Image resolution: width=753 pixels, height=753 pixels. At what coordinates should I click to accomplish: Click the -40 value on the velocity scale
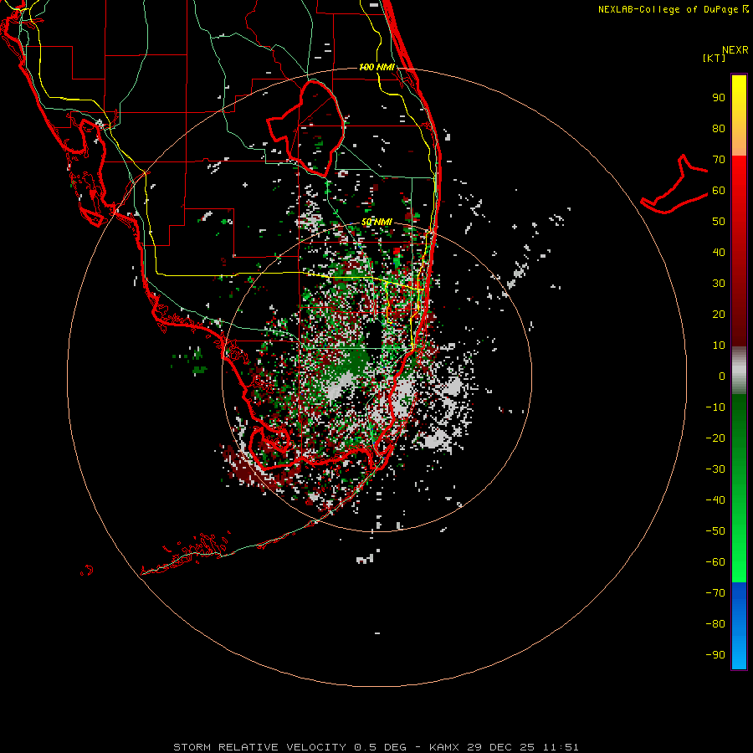click(x=715, y=500)
